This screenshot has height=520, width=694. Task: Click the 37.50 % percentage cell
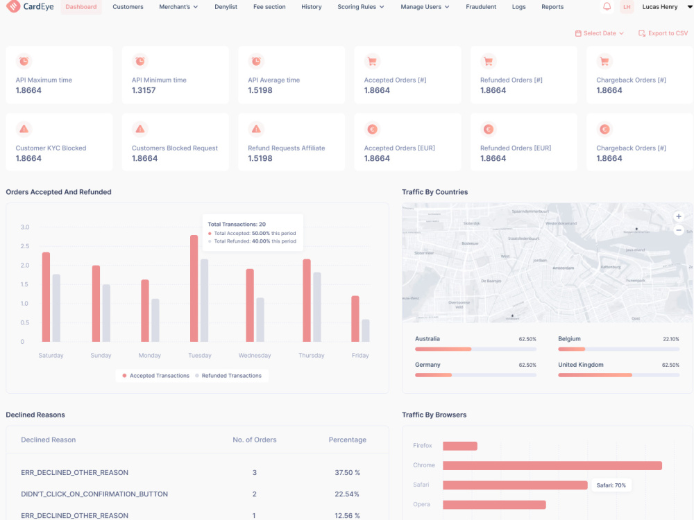347,472
